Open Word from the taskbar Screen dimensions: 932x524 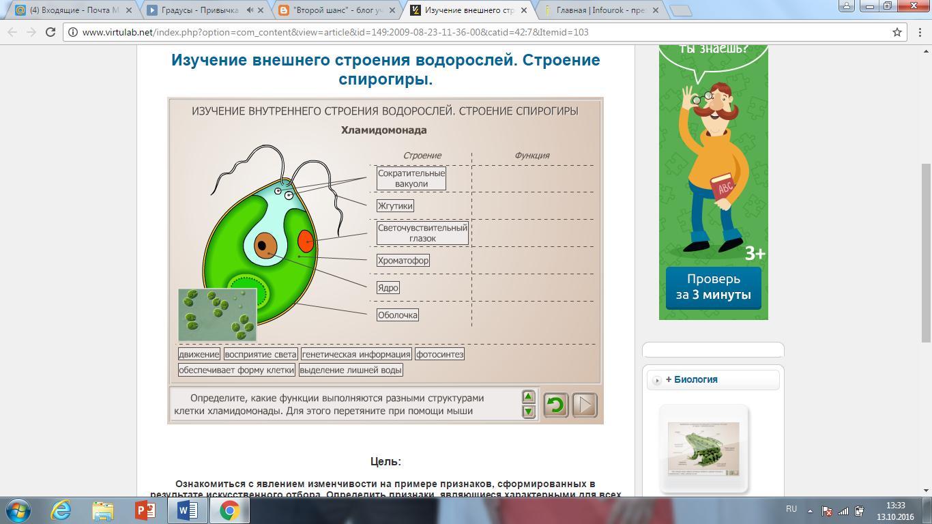pyautogui.click(x=187, y=510)
